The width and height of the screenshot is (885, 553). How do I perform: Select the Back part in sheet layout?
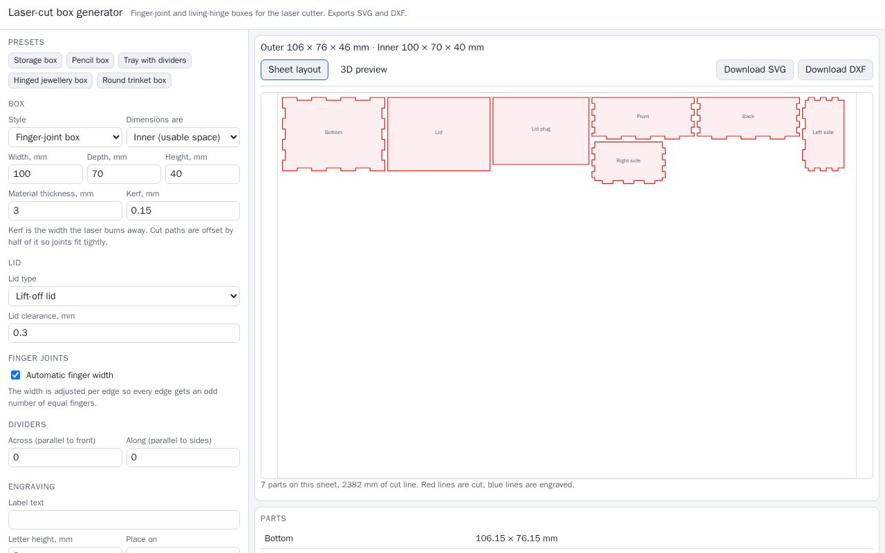point(748,118)
